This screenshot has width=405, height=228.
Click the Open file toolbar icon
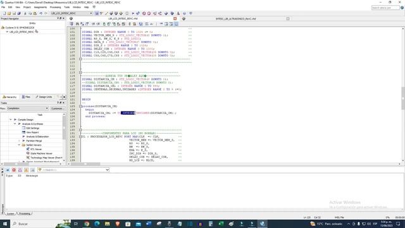[9, 13]
